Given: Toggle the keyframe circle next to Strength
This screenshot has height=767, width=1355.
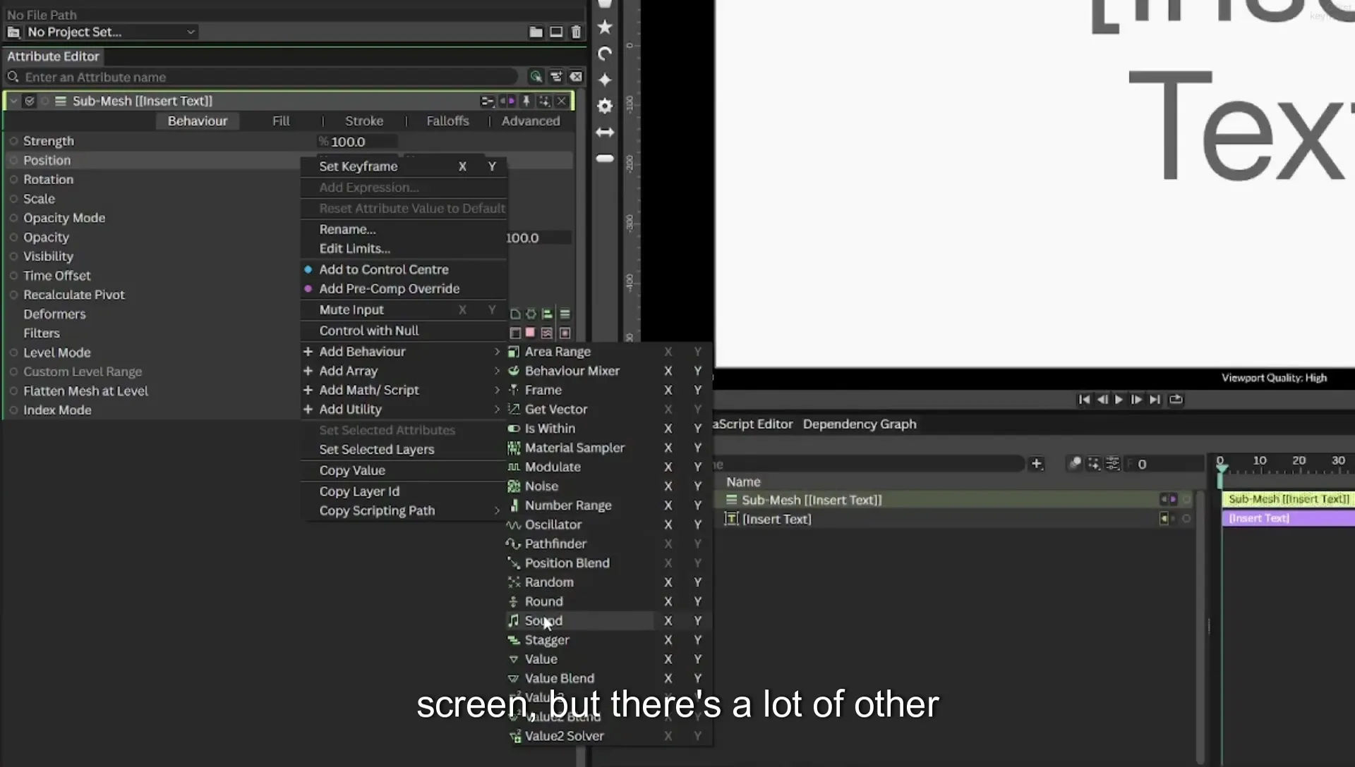Looking at the screenshot, I should coord(13,141).
